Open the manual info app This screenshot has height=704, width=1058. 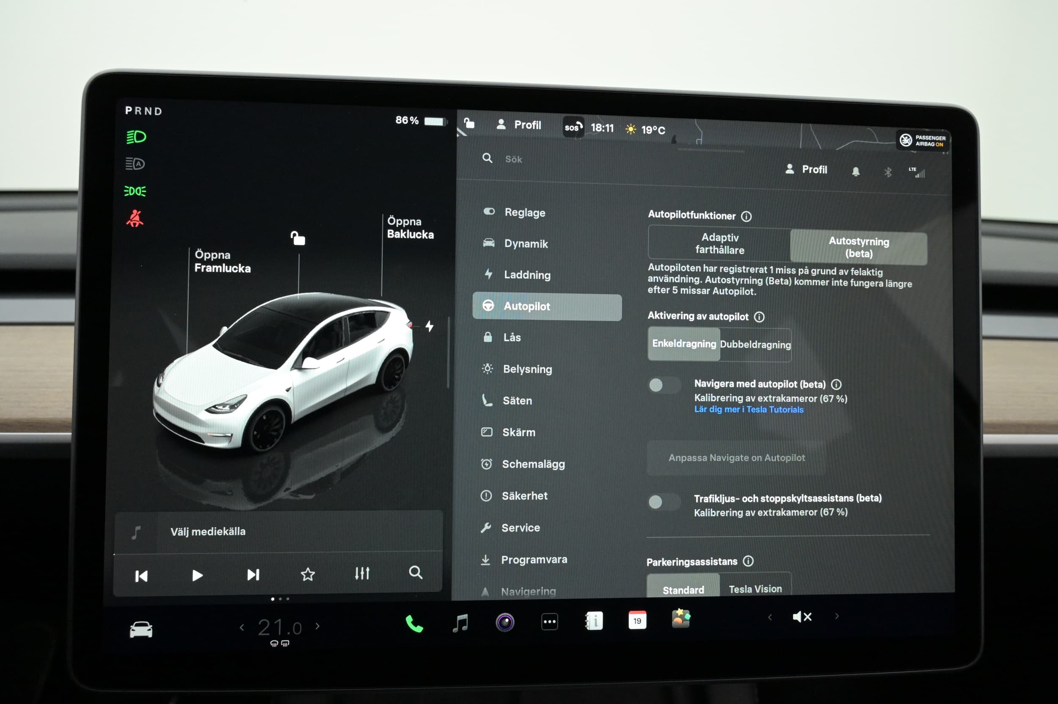594,621
